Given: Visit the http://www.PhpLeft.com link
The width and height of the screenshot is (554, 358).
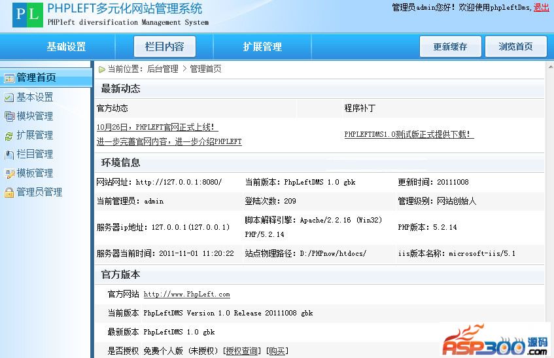Looking at the screenshot, I should pyautogui.click(x=186, y=295).
